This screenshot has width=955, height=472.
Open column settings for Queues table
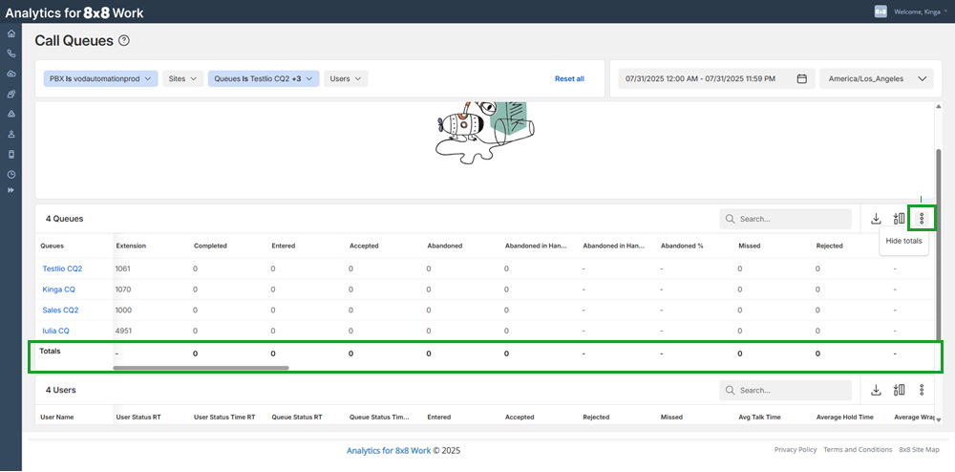[x=899, y=219]
